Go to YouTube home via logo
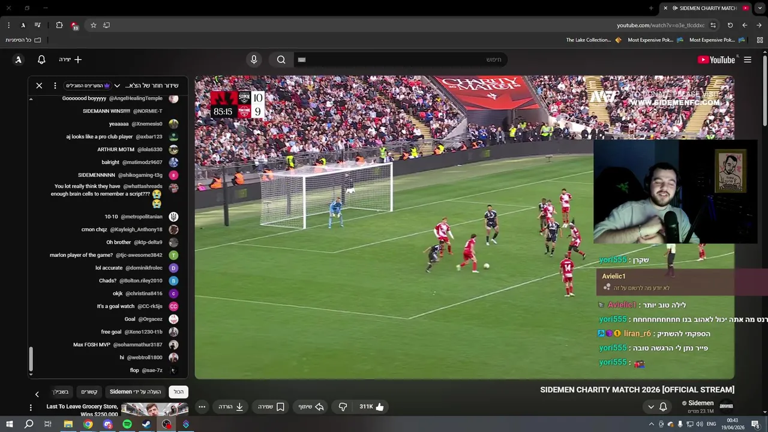768x432 pixels. 716,59
